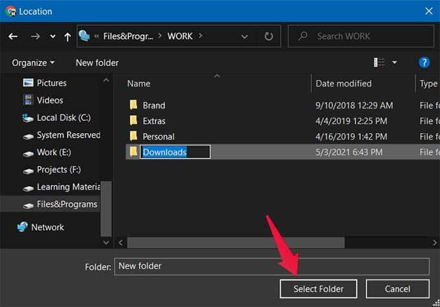Click the Search WORK field
The width and height of the screenshot is (440, 307).
point(361,36)
